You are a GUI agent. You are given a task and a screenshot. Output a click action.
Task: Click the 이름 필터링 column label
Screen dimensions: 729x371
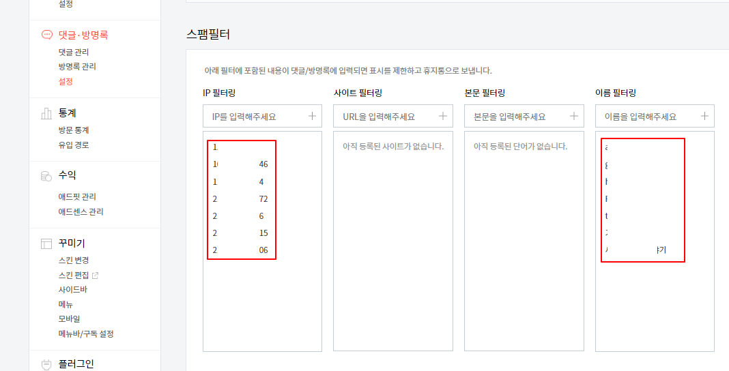616,93
